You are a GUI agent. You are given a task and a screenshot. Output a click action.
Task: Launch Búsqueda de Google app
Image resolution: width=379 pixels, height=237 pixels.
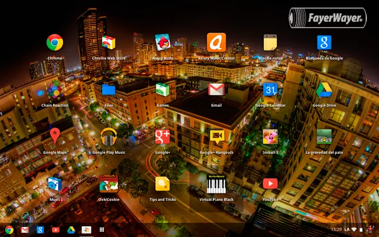(324, 42)
